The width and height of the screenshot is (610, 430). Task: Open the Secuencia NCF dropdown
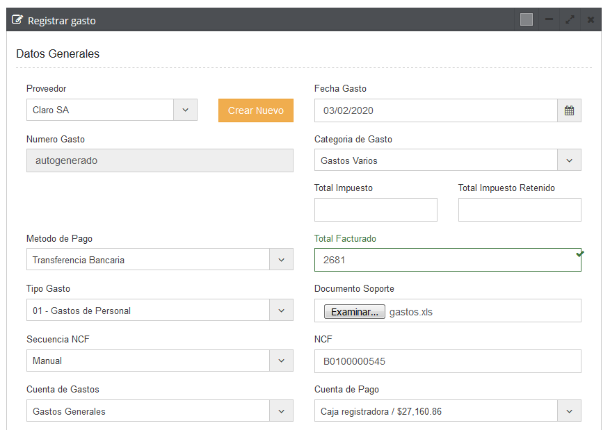point(281,361)
